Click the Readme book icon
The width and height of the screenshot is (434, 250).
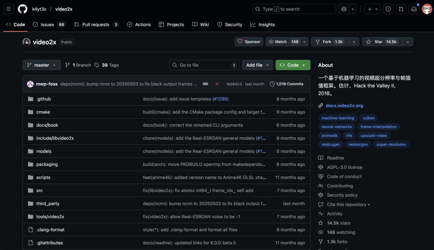click(x=321, y=158)
